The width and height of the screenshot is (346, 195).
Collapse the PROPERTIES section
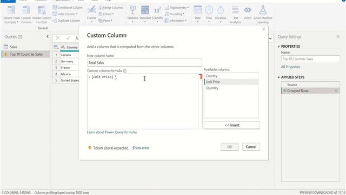click(278, 47)
